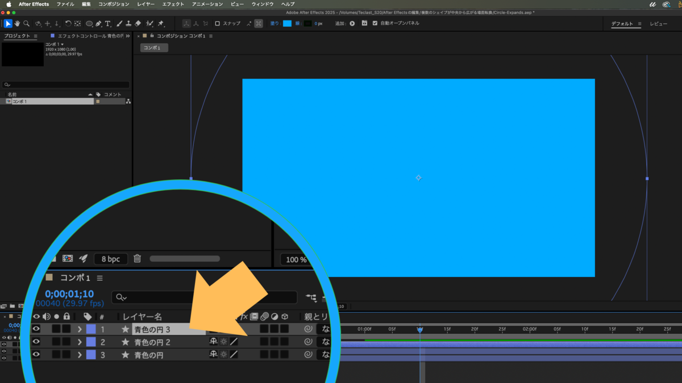This screenshot has height=383, width=682.
Task: Select the Zoom magnifier tool
Action: 26,23
